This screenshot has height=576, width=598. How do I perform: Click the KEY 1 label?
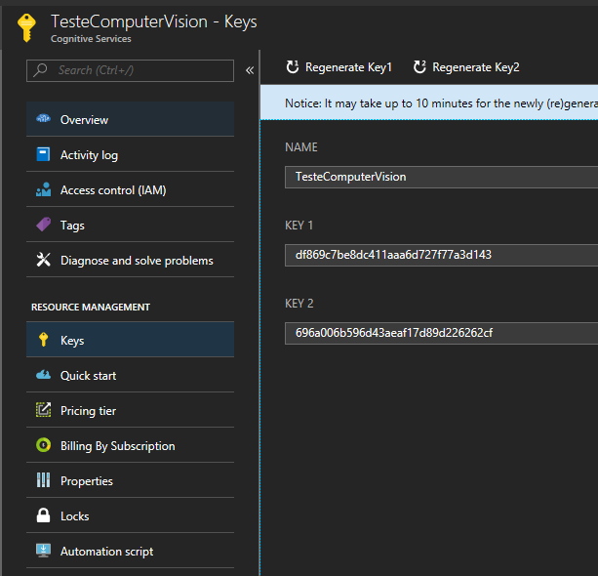pyautogui.click(x=299, y=226)
